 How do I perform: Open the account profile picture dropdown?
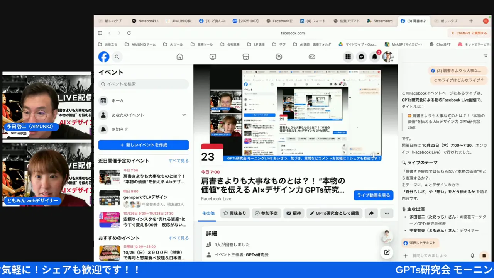tap(388, 57)
